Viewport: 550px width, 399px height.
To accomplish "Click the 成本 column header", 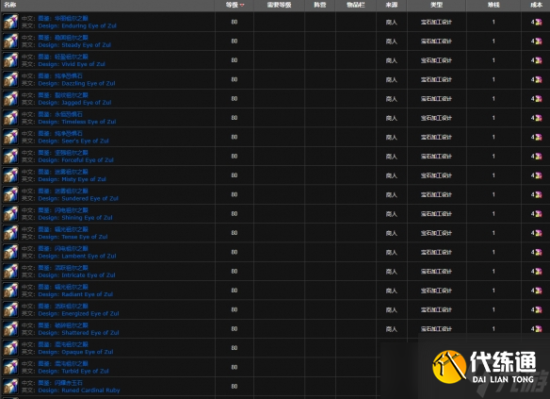I will [x=536, y=5].
